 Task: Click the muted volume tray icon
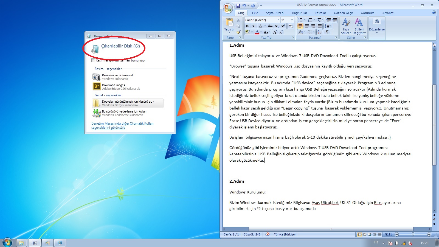point(410,243)
